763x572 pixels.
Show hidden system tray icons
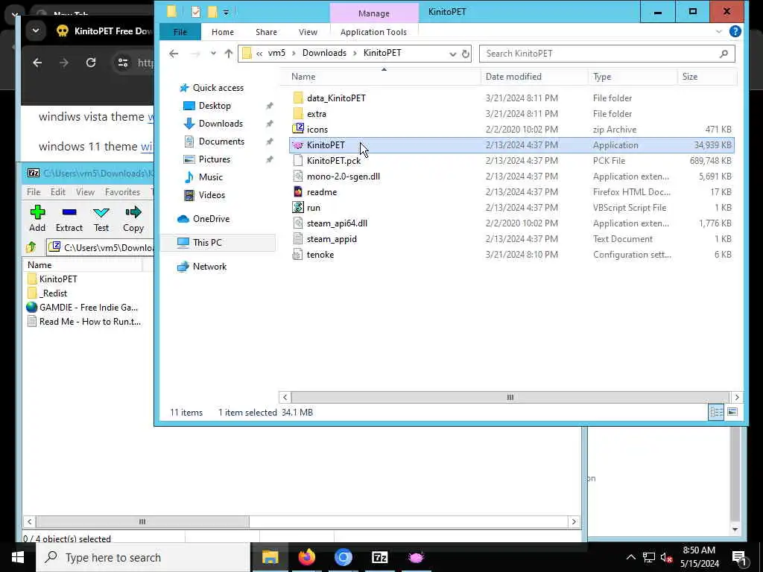pos(630,557)
